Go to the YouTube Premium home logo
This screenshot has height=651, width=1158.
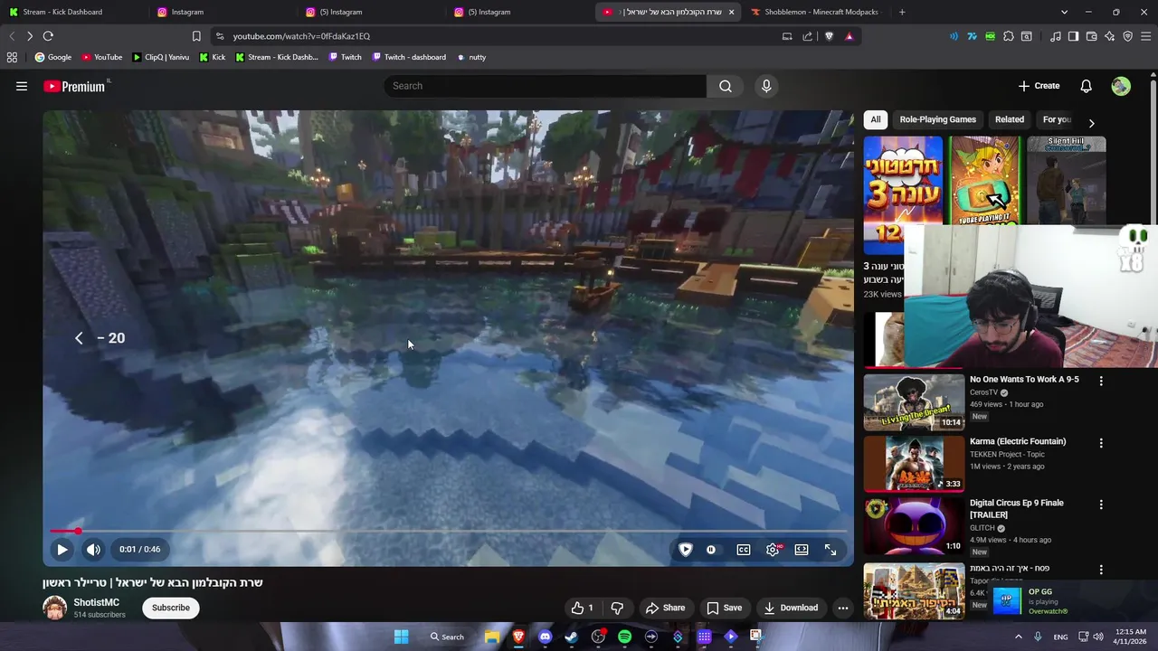pyautogui.click(x=76, y=86)
